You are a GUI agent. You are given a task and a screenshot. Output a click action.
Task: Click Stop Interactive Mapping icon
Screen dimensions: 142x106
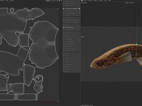tap(64, 22)
